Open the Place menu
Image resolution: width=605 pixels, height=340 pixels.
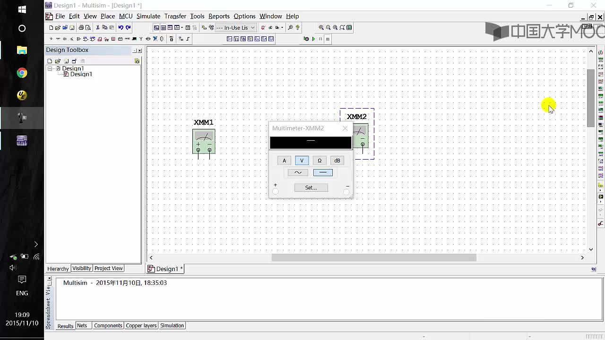click(108, 16)
